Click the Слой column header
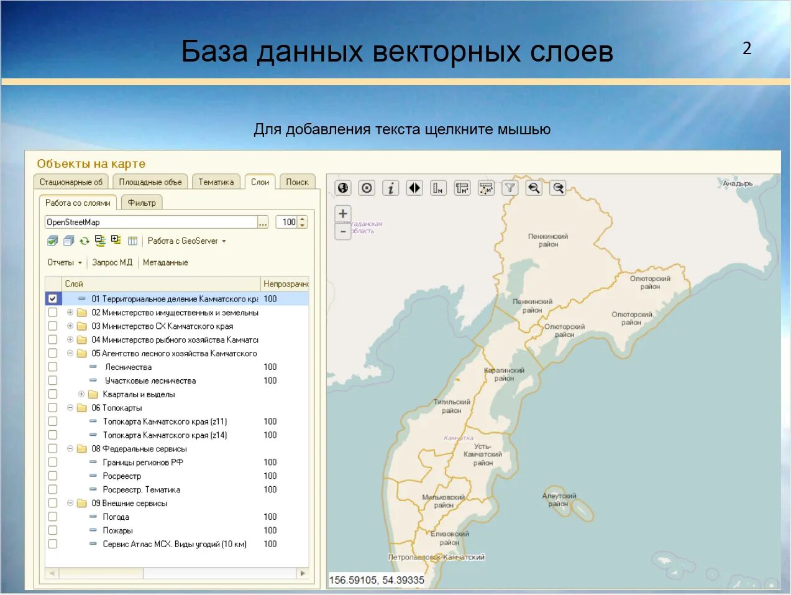Screen dimensions: 791x595 click(161, 284)
